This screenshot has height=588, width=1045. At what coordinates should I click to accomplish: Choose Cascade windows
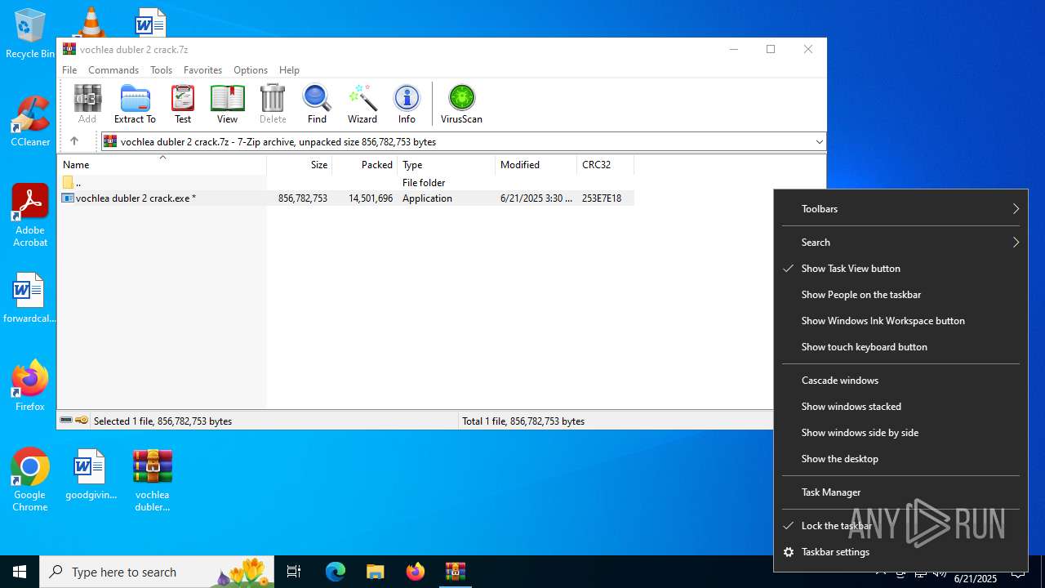point(900,380)
